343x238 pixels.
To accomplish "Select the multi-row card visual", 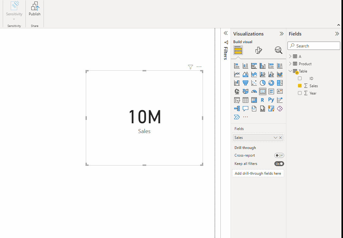I will [x=271, y=91].
